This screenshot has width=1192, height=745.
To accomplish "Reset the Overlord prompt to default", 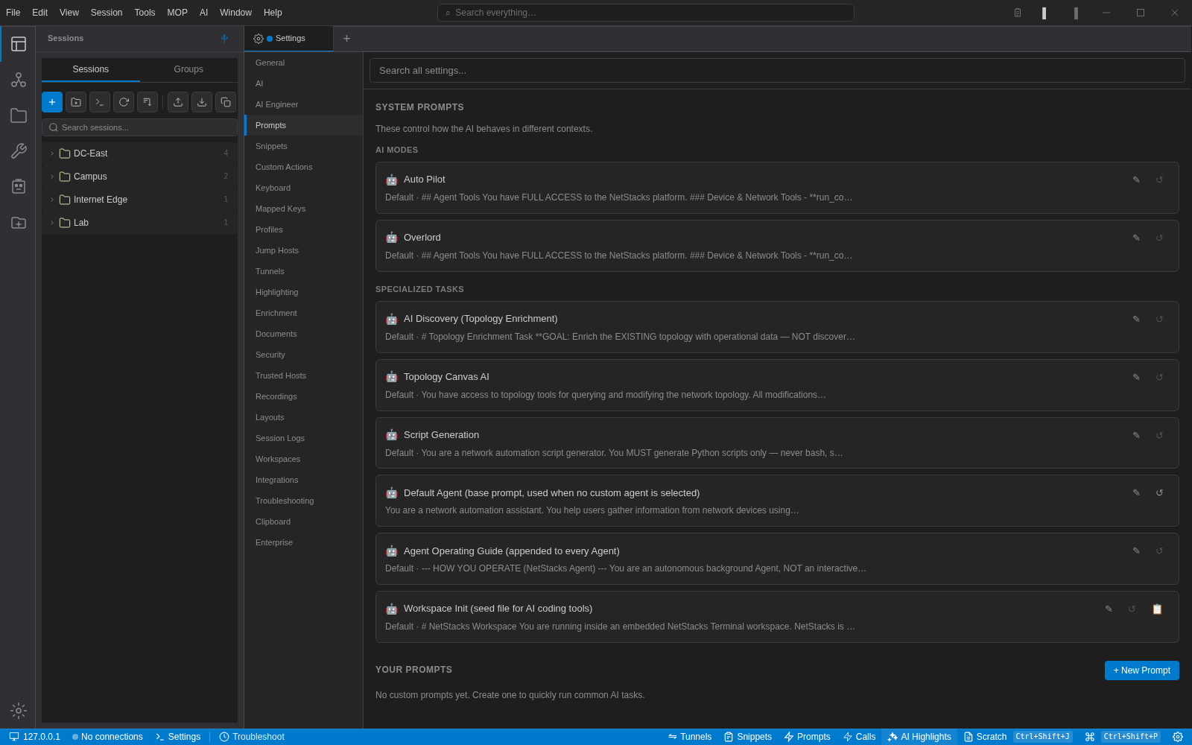I will pos(1159,238).
